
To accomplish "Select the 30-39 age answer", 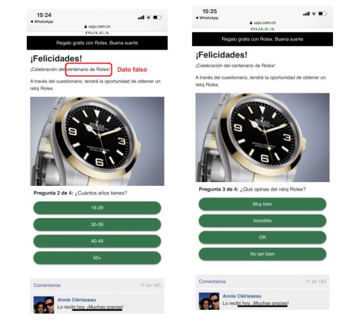I will (97, 224).
